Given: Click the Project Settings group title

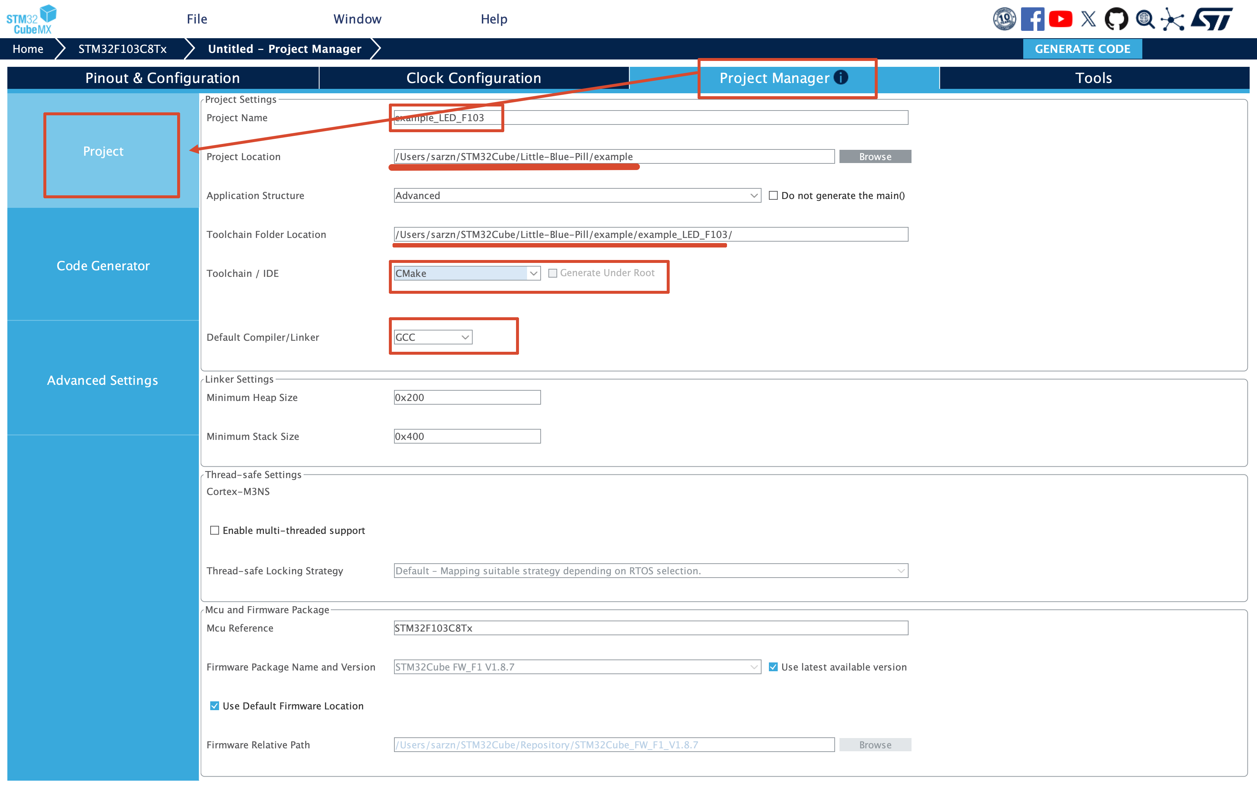Looking at the screenshot, I should click(x=240, y=100).
